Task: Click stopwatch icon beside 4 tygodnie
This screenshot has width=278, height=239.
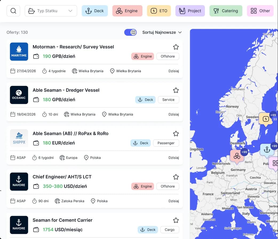Action: [x=44, y=71]
